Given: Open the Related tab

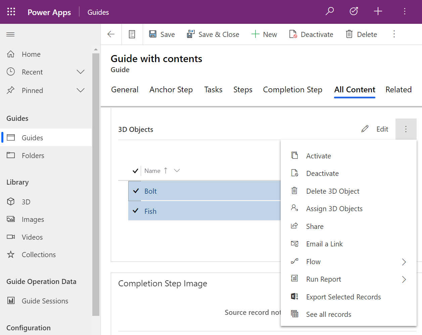Looking at the screenshot, I should coord(398,90).
